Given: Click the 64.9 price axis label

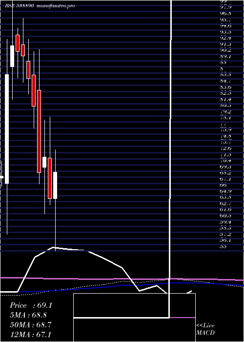Looking at the screenshot, I should click(x=225, y=192).
